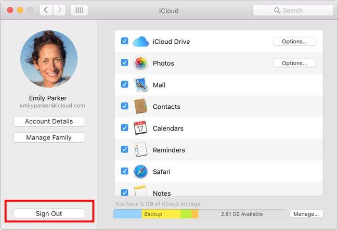
Task: Click the Mail label text
Action: click(x=159, y=85)
